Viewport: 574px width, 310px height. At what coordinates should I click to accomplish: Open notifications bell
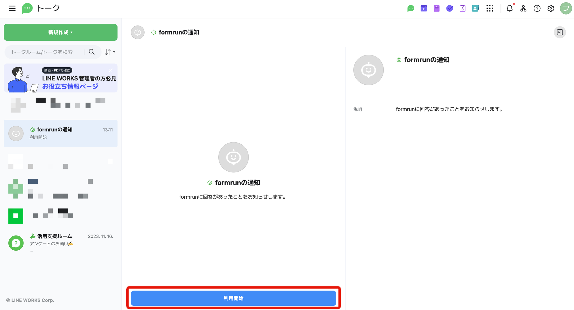pos(510,8)
